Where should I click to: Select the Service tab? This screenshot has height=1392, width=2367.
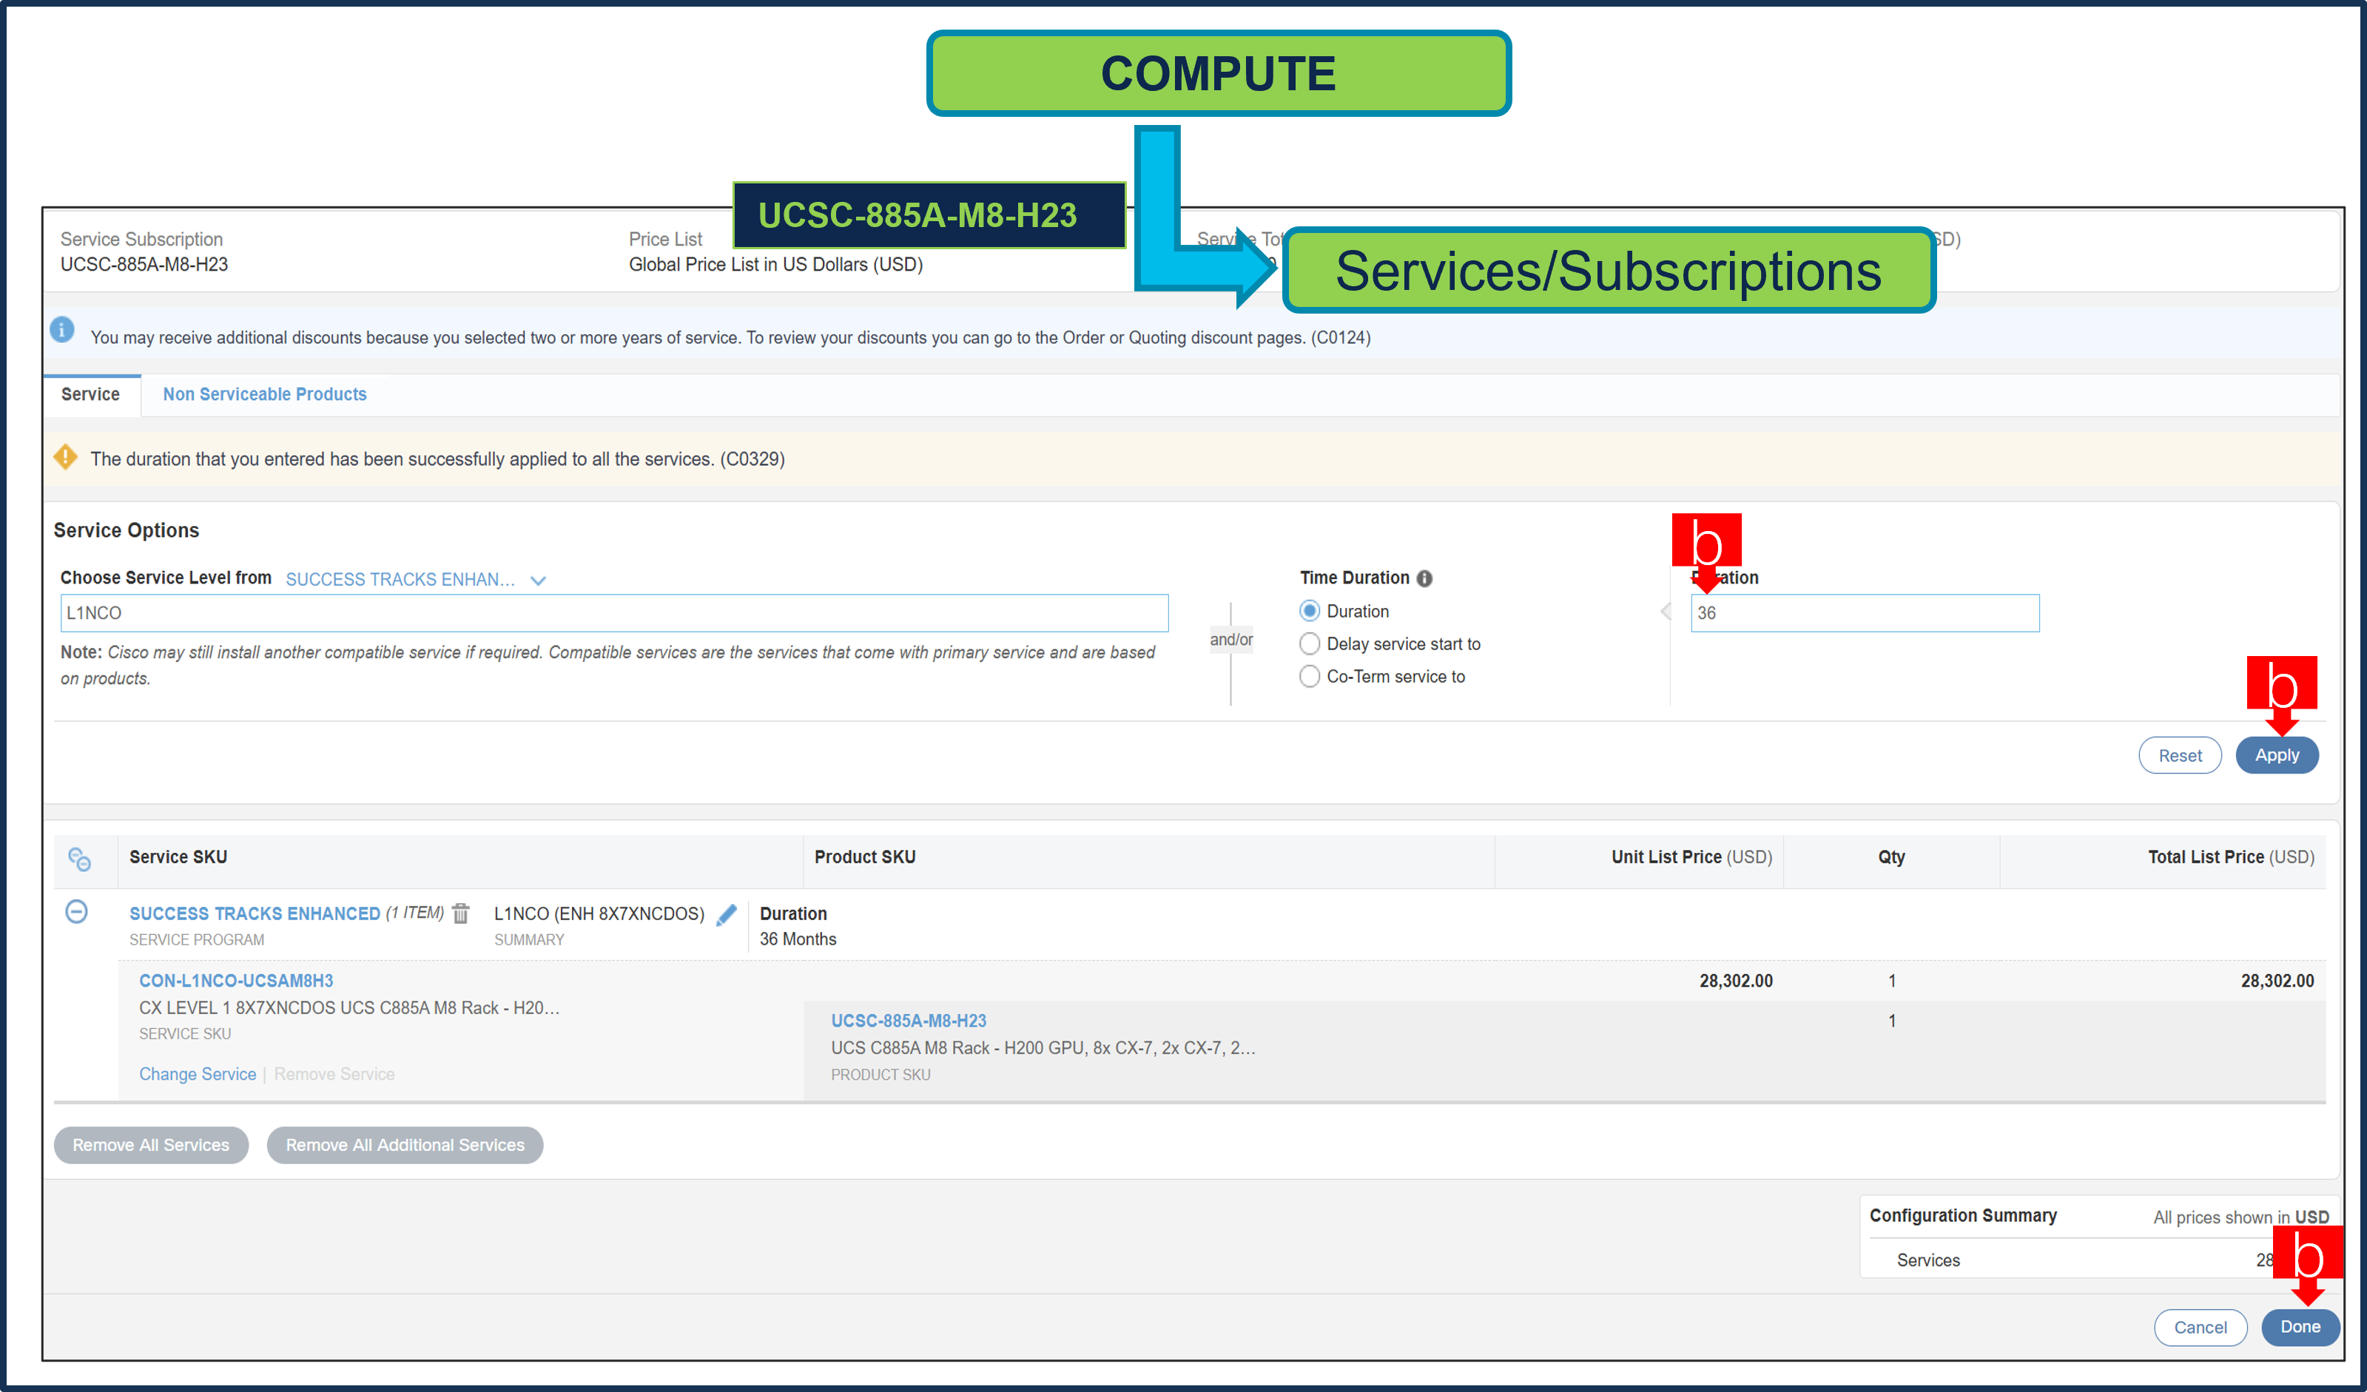pos(90,394)
